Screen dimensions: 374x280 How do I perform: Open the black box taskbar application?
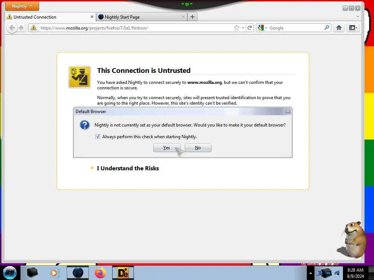click(x=33, y=273)
